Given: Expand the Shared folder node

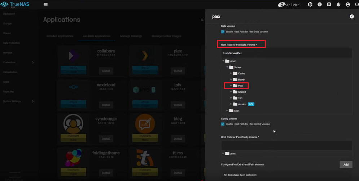Looking at the screenshot, I should coord(231,92).
